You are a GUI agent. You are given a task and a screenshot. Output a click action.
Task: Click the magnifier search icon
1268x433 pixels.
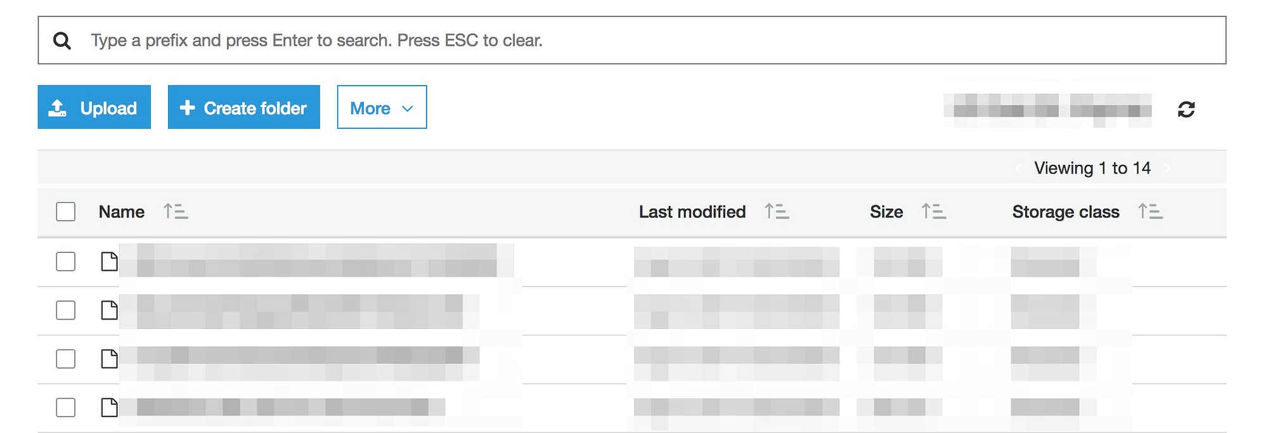click(x=62, y=41)
